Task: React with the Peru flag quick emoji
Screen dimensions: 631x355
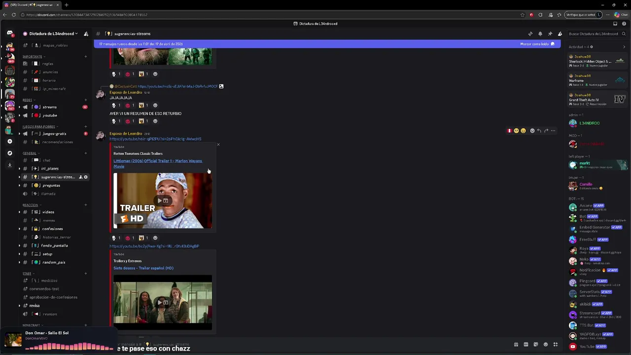Action: (x=509, y=131)
